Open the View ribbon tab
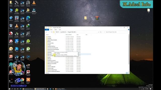 [x=60, y=29]
